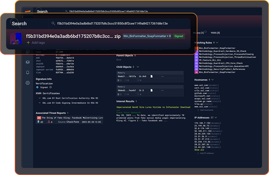Viewport: 269px width, 175px height.
Task: Click IP address 52.185.211.133
Action: [x=203, y=131]
